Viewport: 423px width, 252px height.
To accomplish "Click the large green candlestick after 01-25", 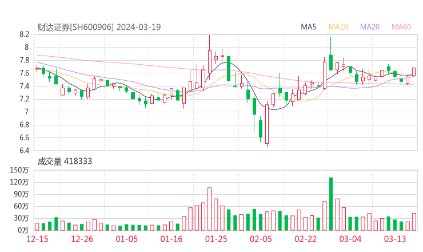I will point(229,69).
